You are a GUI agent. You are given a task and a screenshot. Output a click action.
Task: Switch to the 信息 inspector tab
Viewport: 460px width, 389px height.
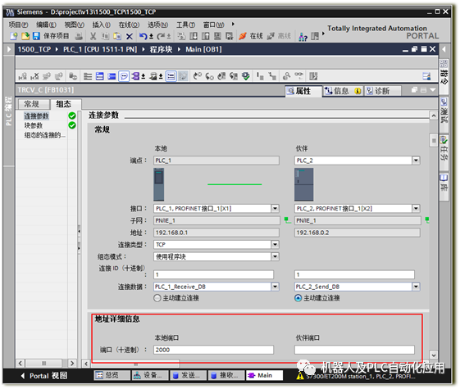click(x=342, y=91)
